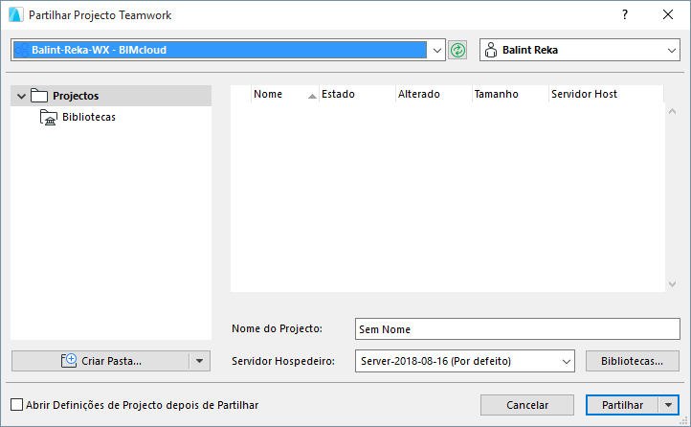Sort the list by Servidor Host column
The width and height of the screenshot is (691, 427).
click(606, 94)
